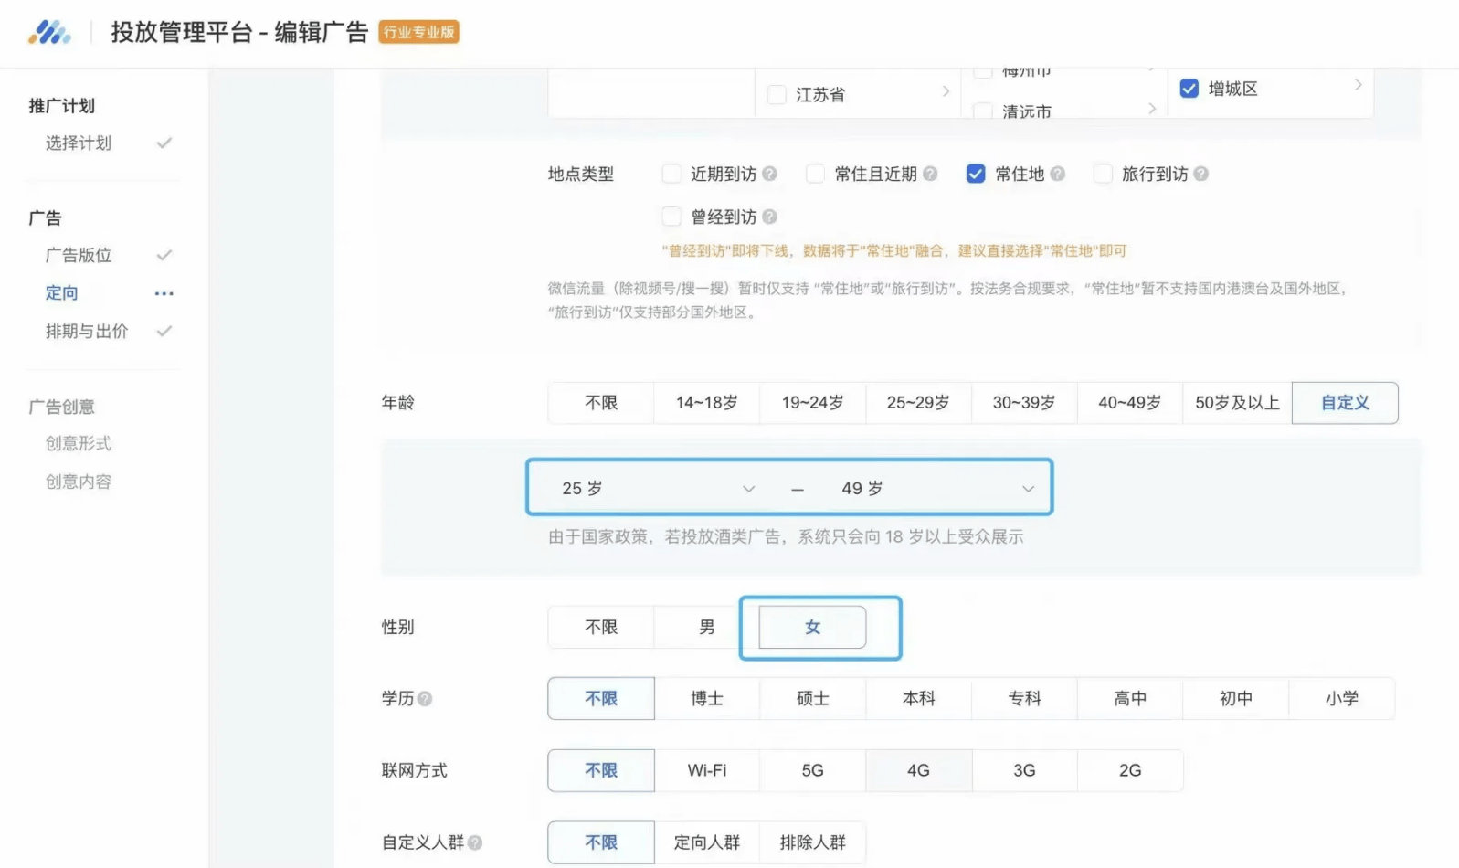
Task: Click the 行业专业版 badge
Action: 418,33
